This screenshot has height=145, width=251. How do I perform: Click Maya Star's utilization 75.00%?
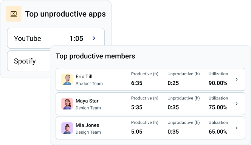click(x=218, y=107)
